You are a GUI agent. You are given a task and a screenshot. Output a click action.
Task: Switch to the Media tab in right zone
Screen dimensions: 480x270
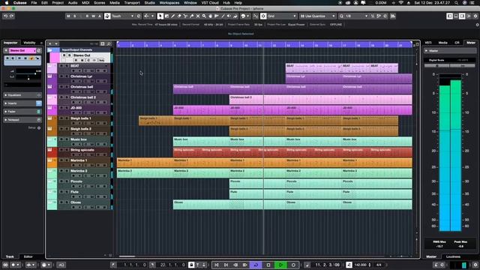point(442,43)
